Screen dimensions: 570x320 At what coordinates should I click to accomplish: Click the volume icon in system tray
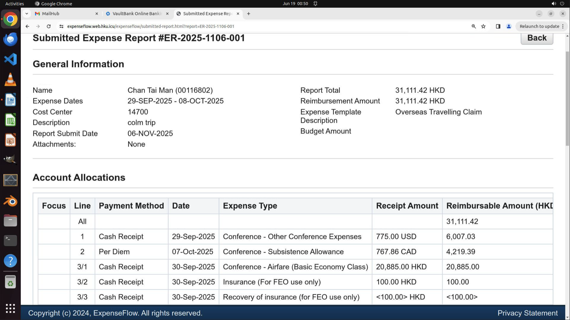coord(554,4)
